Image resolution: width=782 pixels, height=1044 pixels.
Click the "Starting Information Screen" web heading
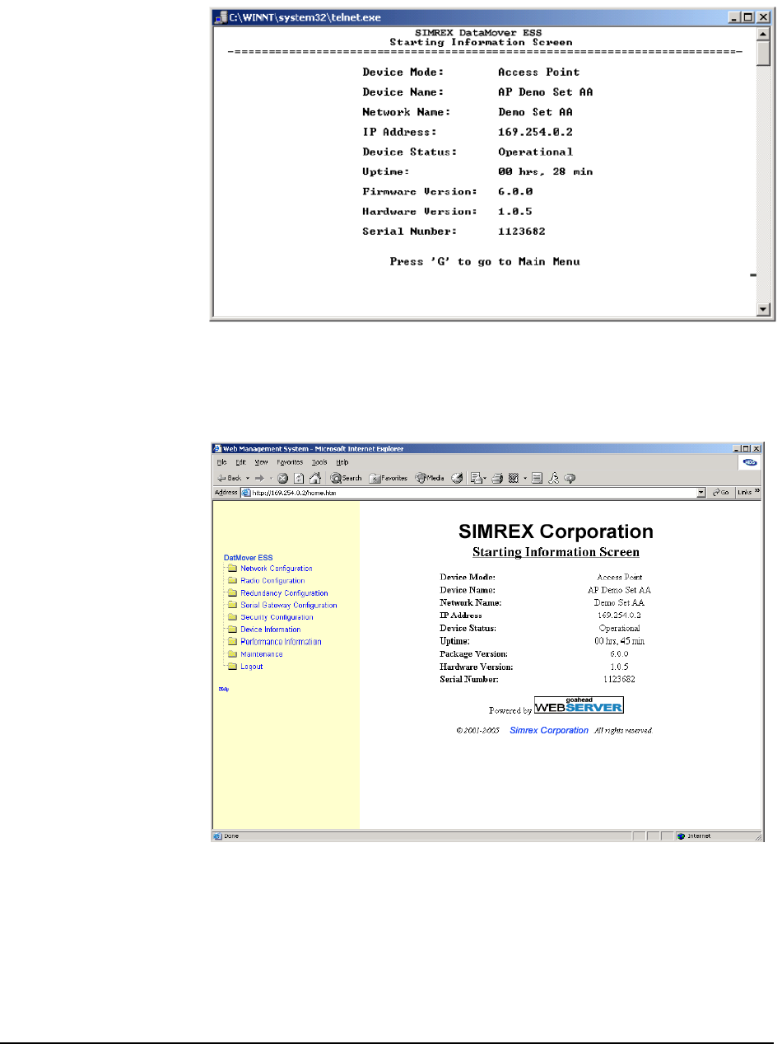(556, 552)
